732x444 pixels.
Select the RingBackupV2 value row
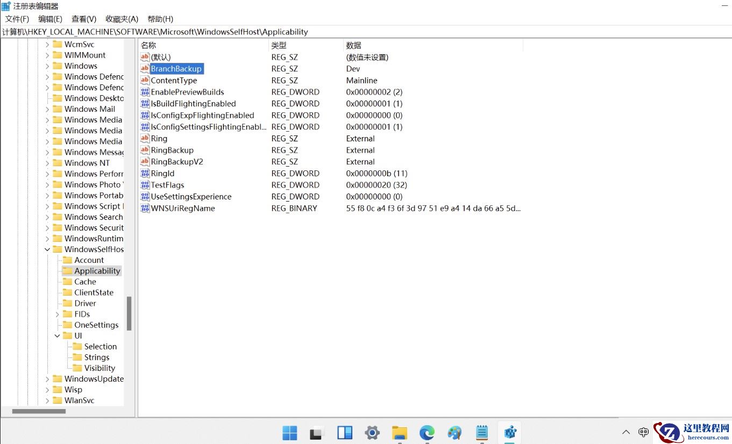(x=174, y=162)
